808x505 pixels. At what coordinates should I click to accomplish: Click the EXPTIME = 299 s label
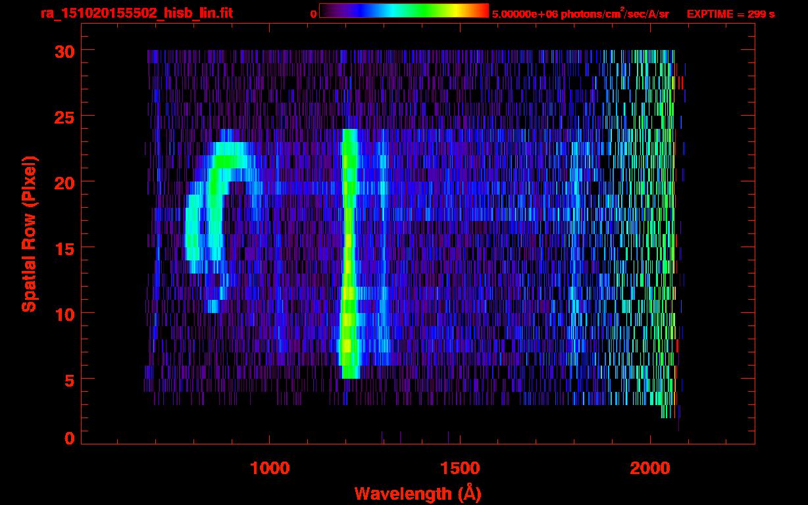click(x=730, y=14)
